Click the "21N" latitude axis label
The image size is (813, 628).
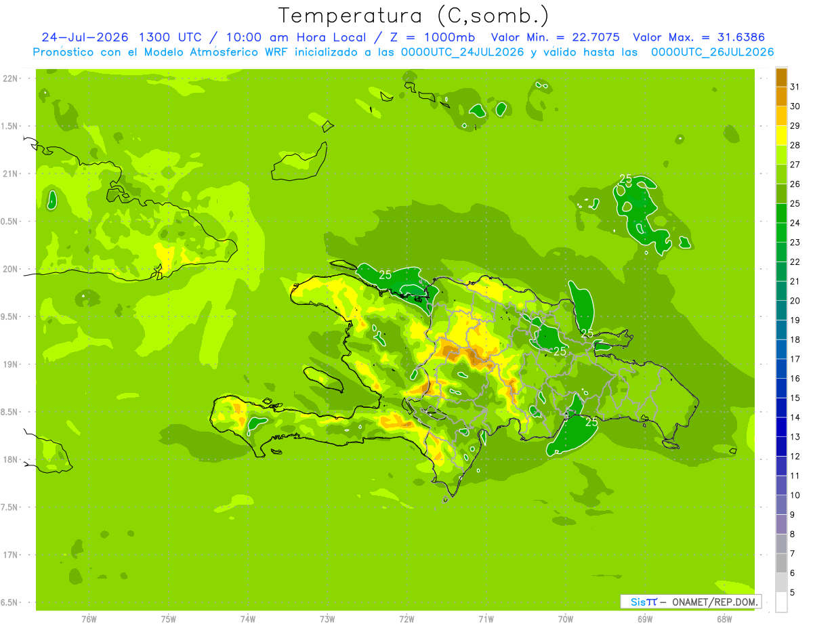coord(11,173)
